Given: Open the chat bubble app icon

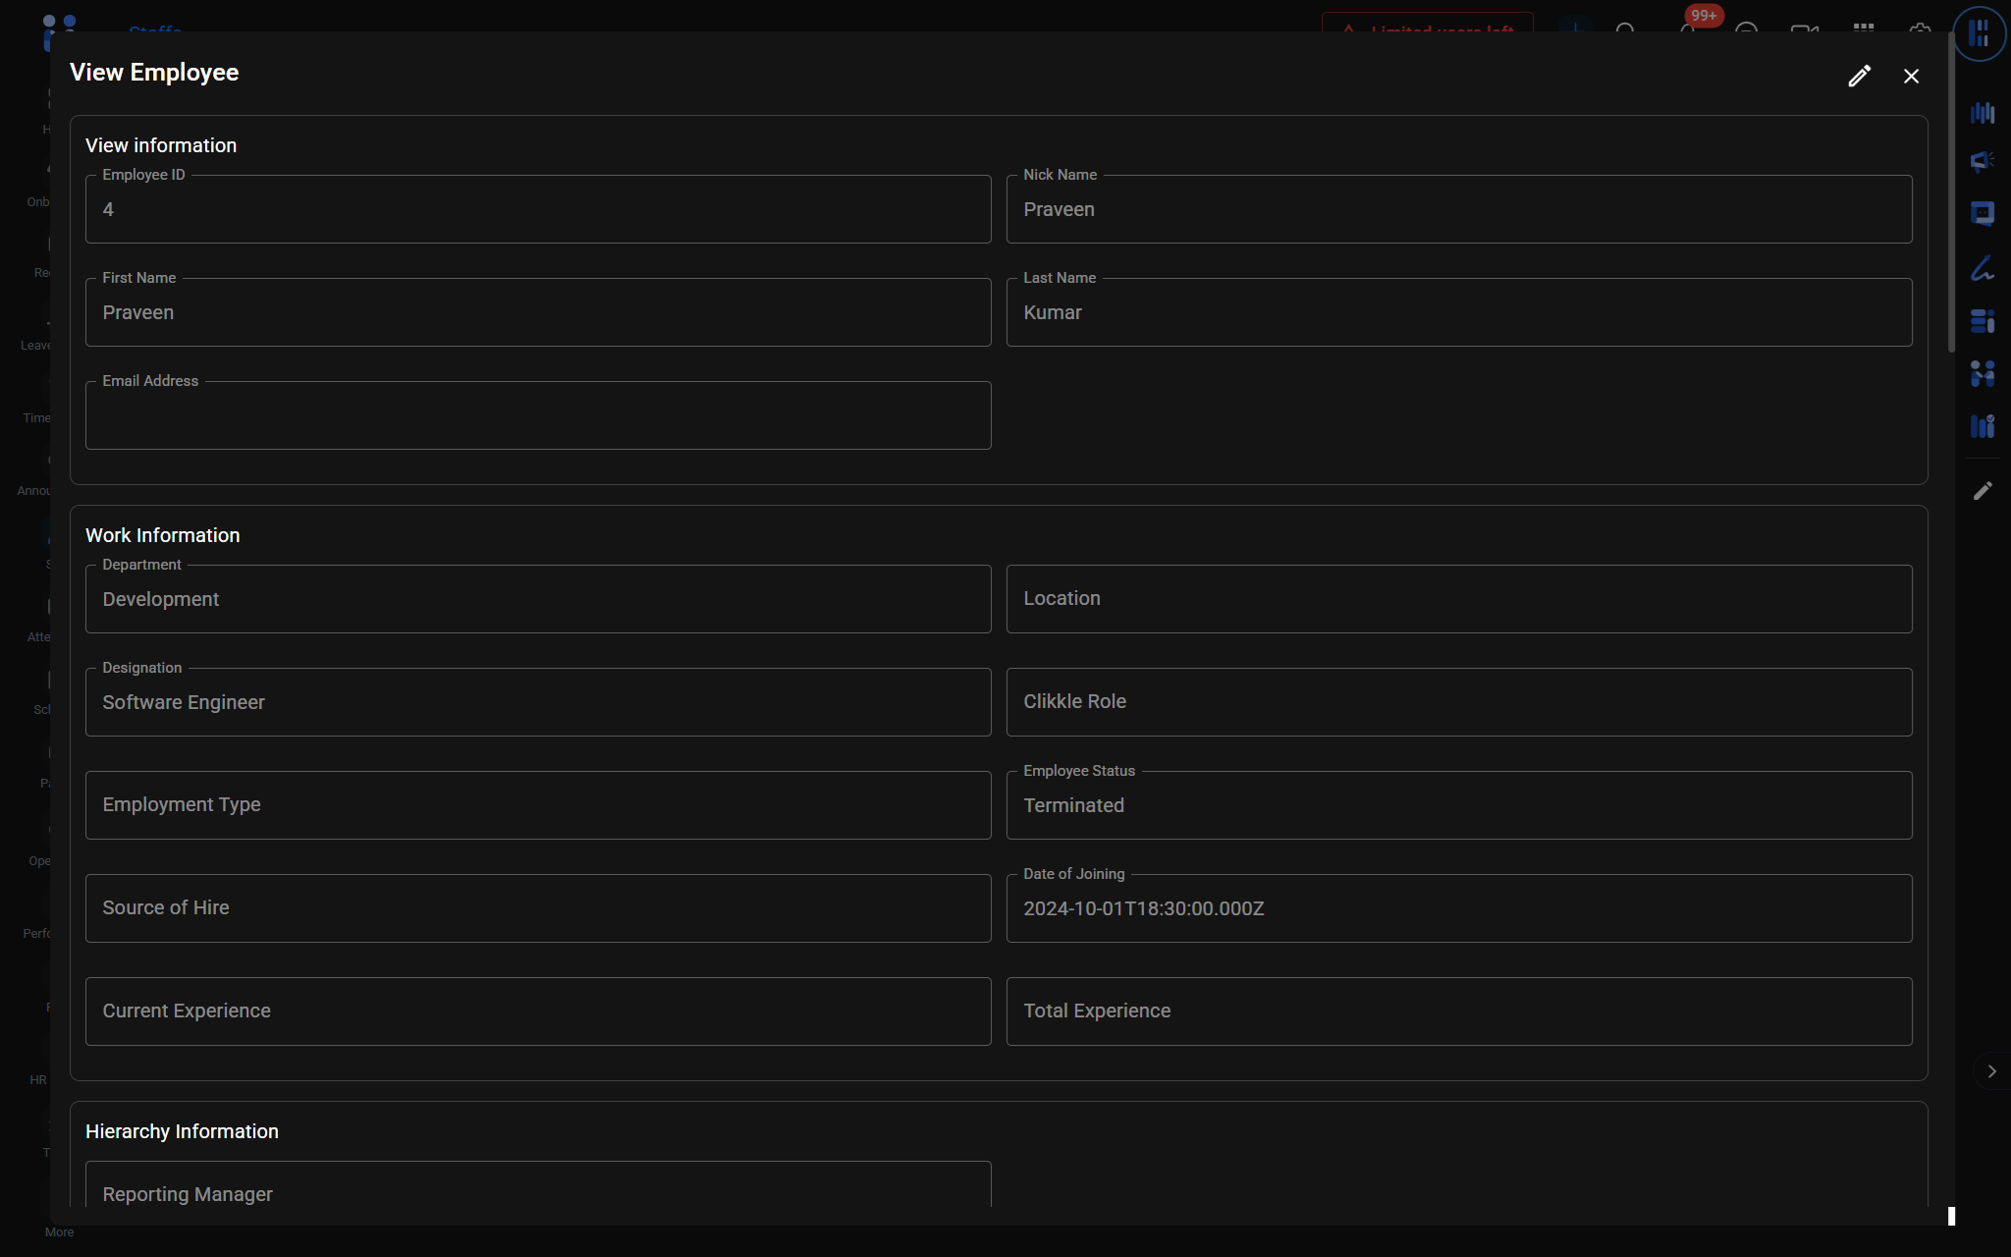Looking at the screenshot, I should point(1982,213).
